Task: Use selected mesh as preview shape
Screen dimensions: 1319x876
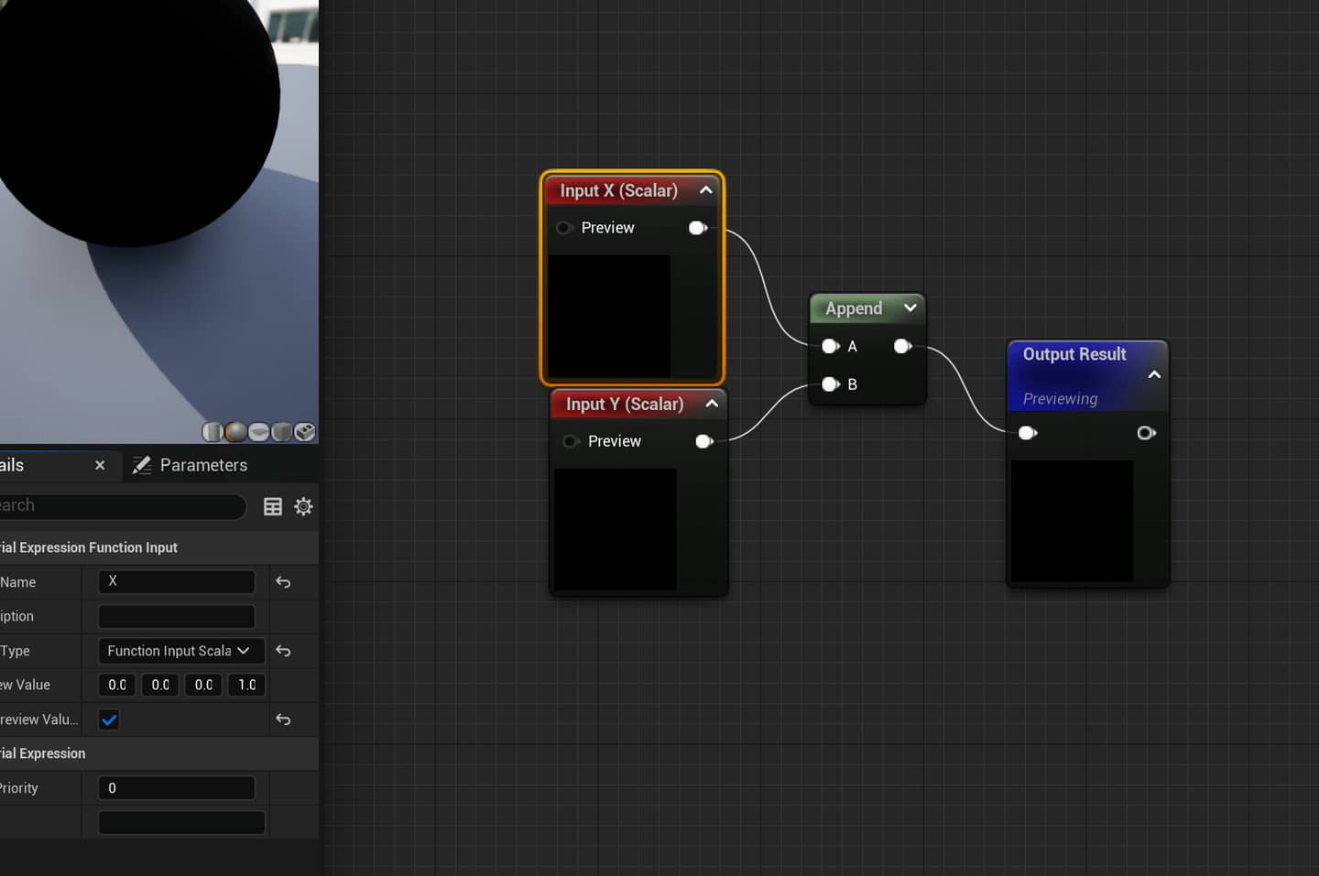Action: [305, 431]
